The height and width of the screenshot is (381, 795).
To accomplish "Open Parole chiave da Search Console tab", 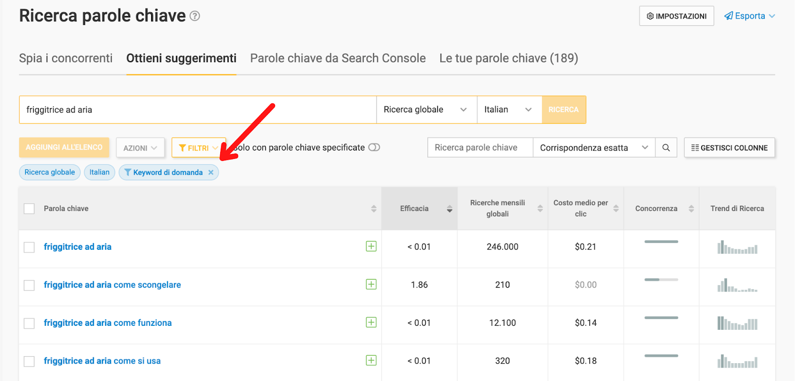I will coord(338,58).
